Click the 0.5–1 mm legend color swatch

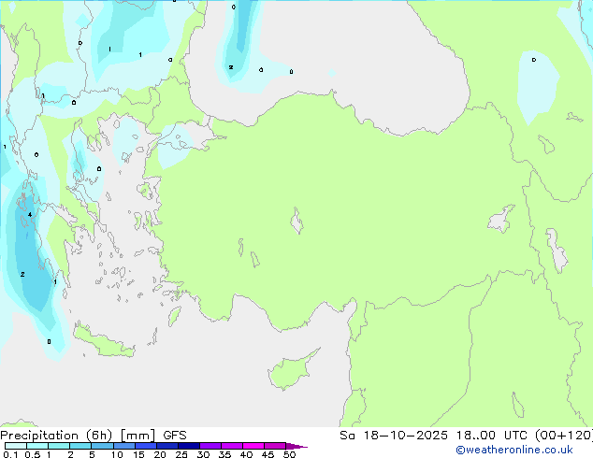tap(37, 446)
